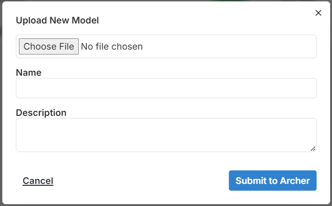Open the file picker via Choose File

coord(49,46)
